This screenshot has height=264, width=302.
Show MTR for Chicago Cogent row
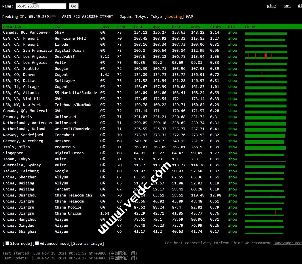pyautogui.click(x=232, y=87)
